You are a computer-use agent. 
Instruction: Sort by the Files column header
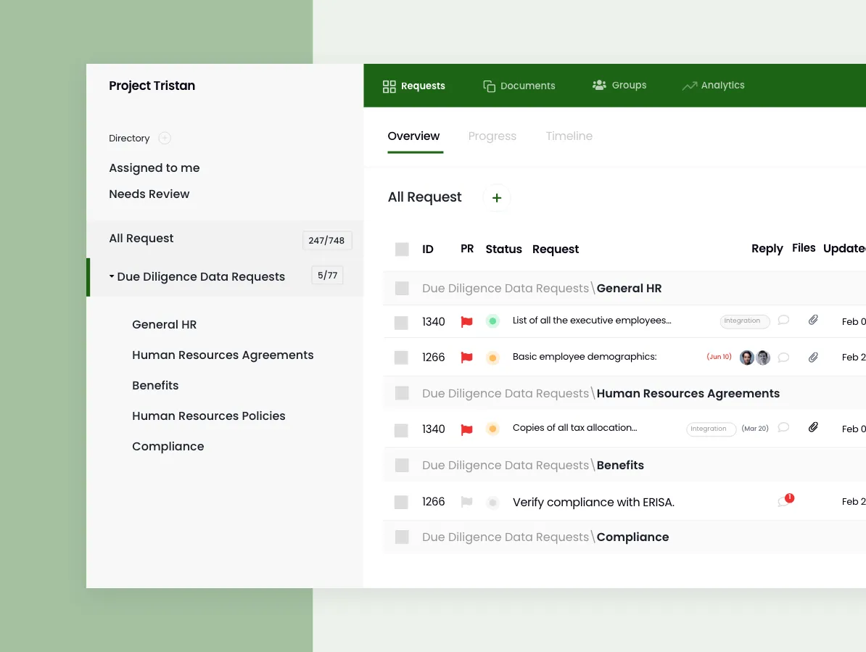coord(804,249)
